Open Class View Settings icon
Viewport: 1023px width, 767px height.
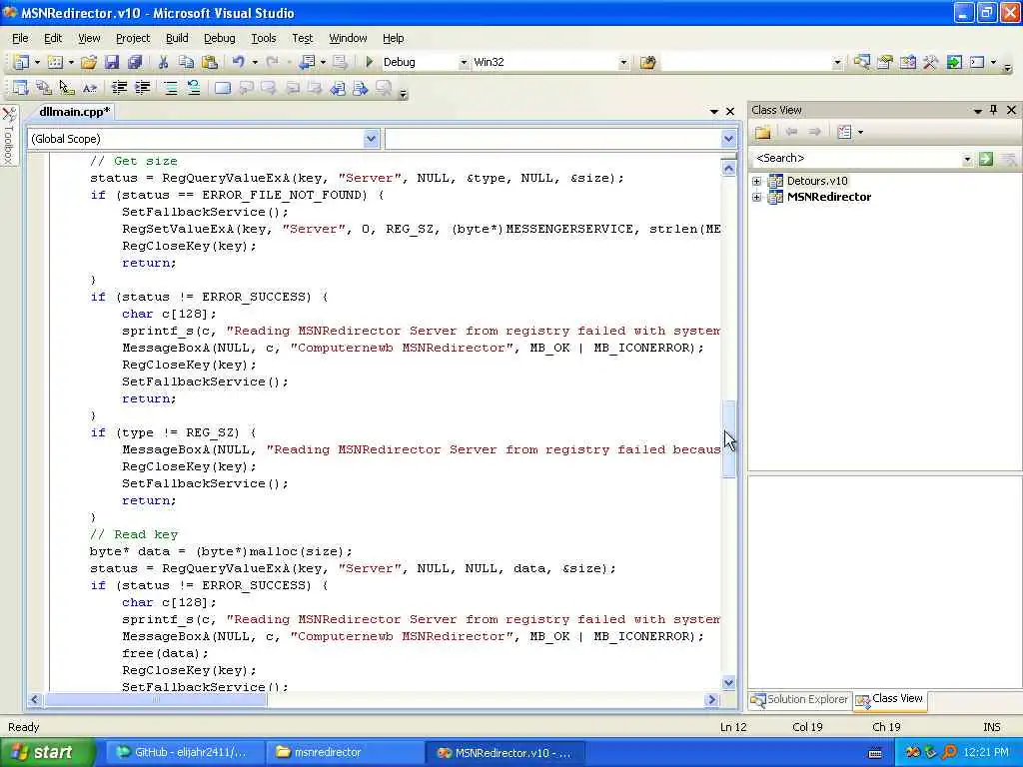click(844, 133)
